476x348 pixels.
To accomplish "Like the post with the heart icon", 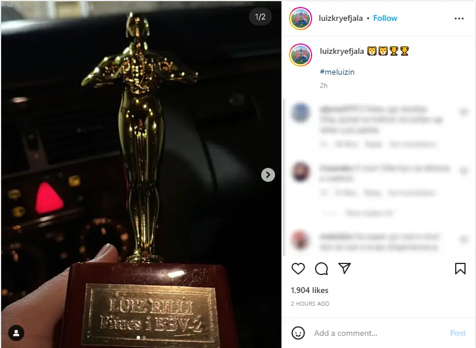I will coord(298,269).
